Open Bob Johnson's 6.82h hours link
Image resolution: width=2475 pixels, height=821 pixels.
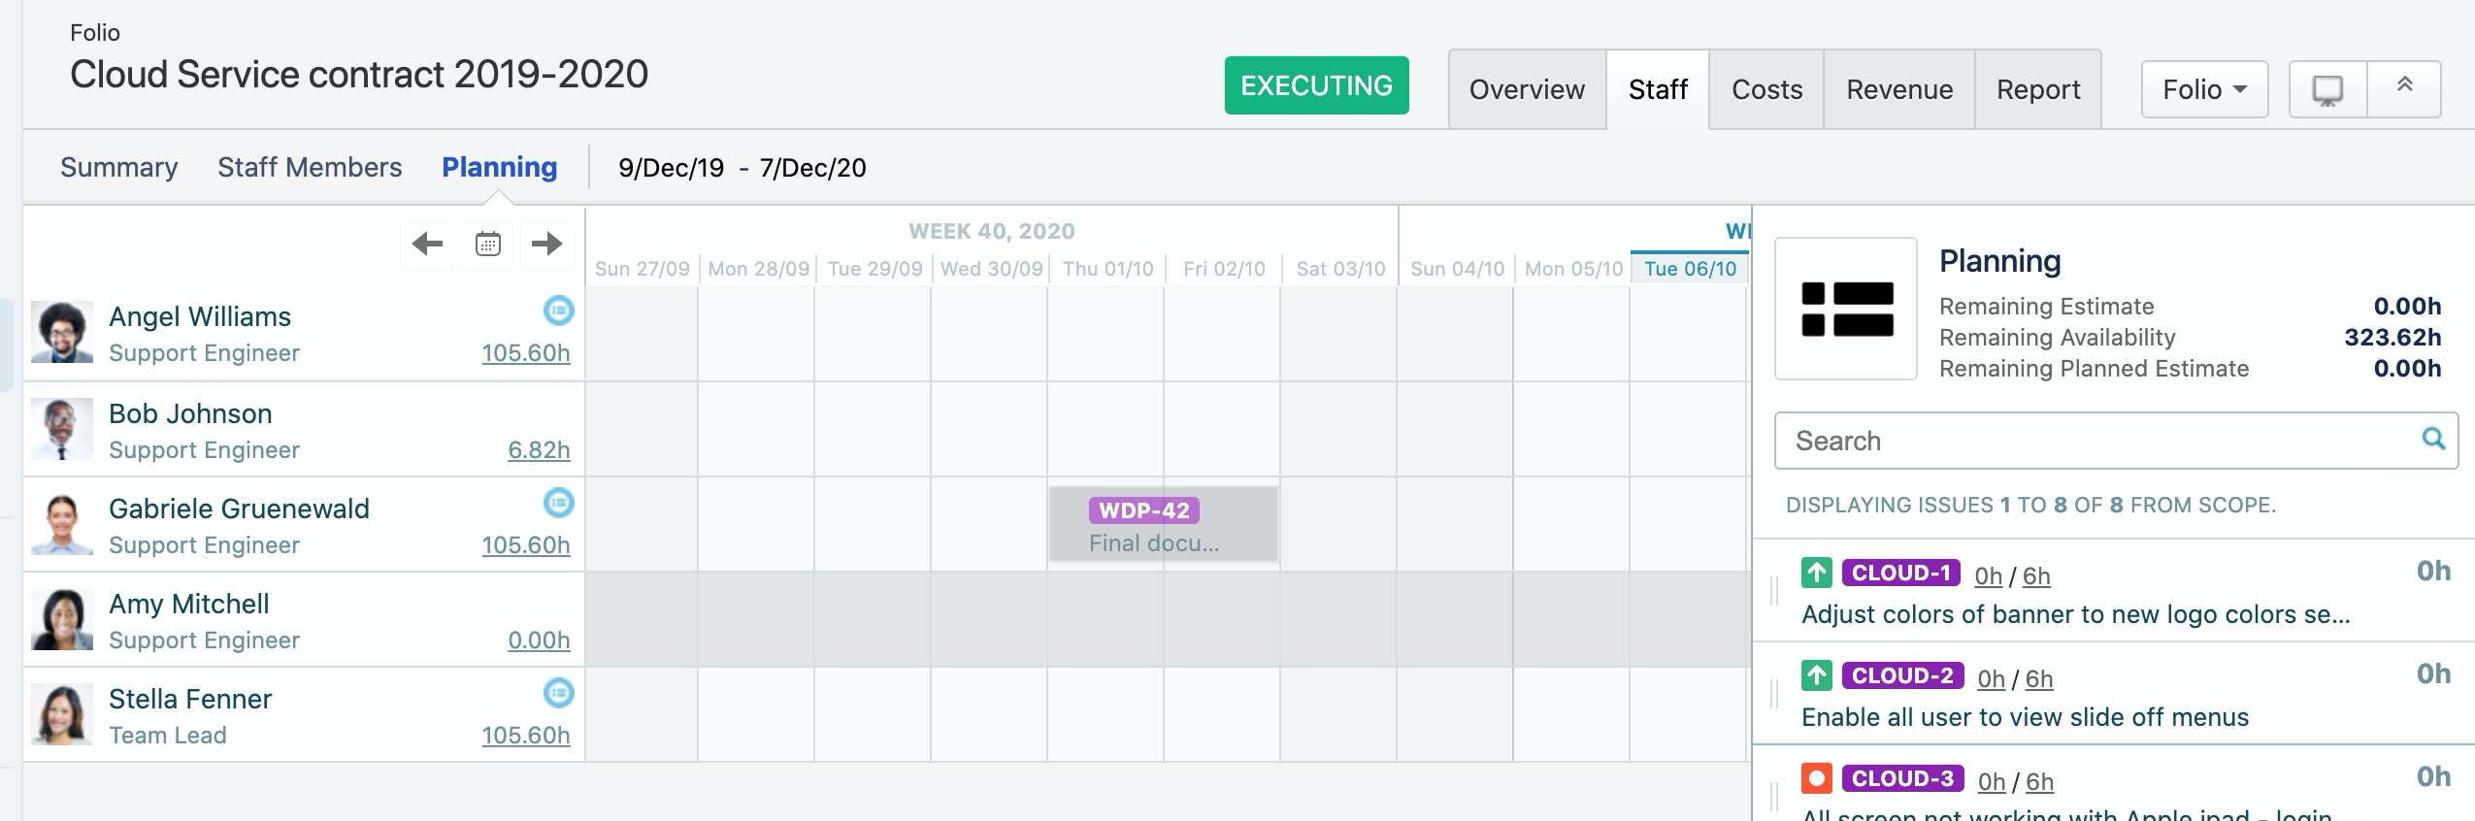click(x=539, y=450)
